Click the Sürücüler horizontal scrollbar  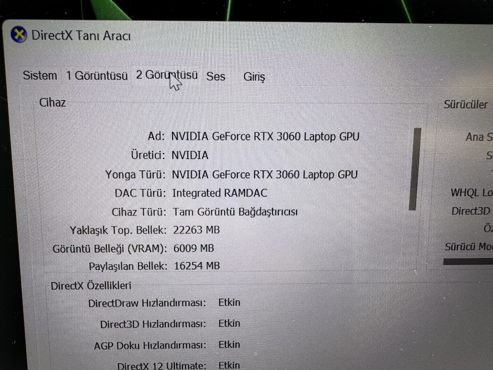coord(468,262)
